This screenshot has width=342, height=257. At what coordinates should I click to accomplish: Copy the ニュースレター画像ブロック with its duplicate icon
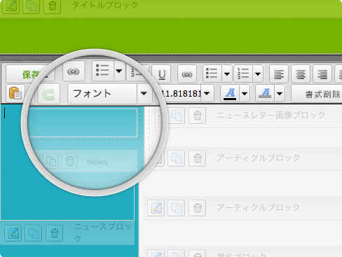[176, 116]
